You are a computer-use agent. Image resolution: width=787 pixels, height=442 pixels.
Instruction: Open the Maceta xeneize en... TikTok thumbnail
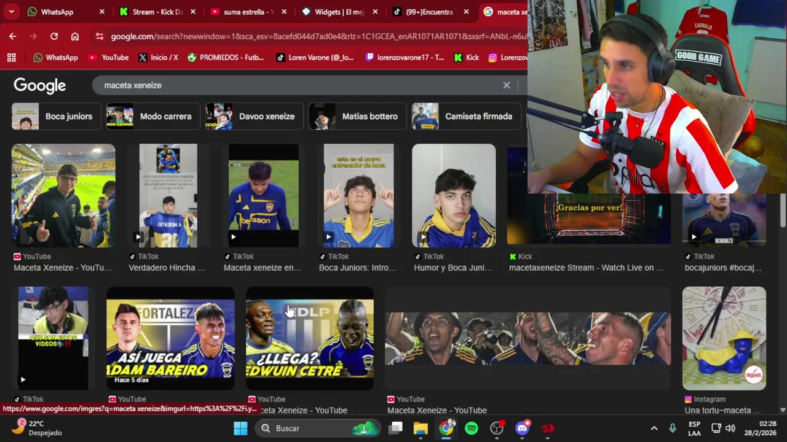[x=263, y=195]
